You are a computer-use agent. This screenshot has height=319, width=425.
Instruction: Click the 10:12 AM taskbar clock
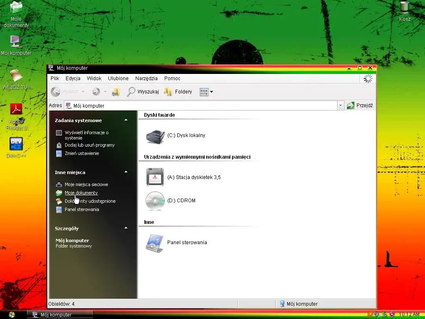tap(409, 315)
